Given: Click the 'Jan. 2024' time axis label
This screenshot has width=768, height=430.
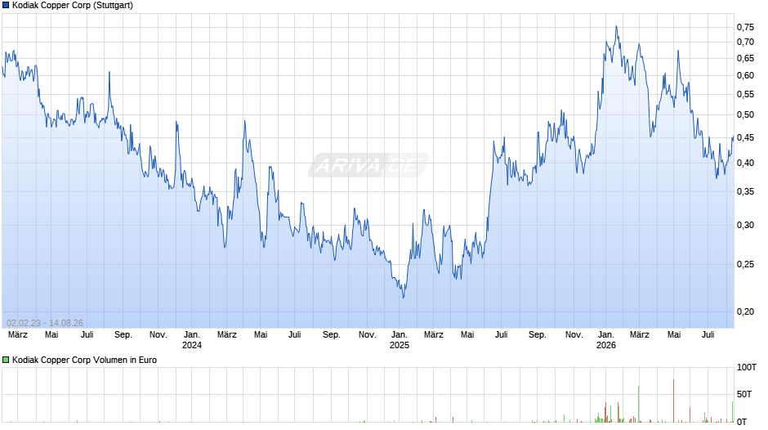Looking at the screenshot, I should (191, 340).
